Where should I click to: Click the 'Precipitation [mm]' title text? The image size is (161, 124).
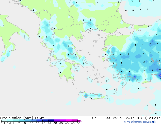tap(16, 118)
